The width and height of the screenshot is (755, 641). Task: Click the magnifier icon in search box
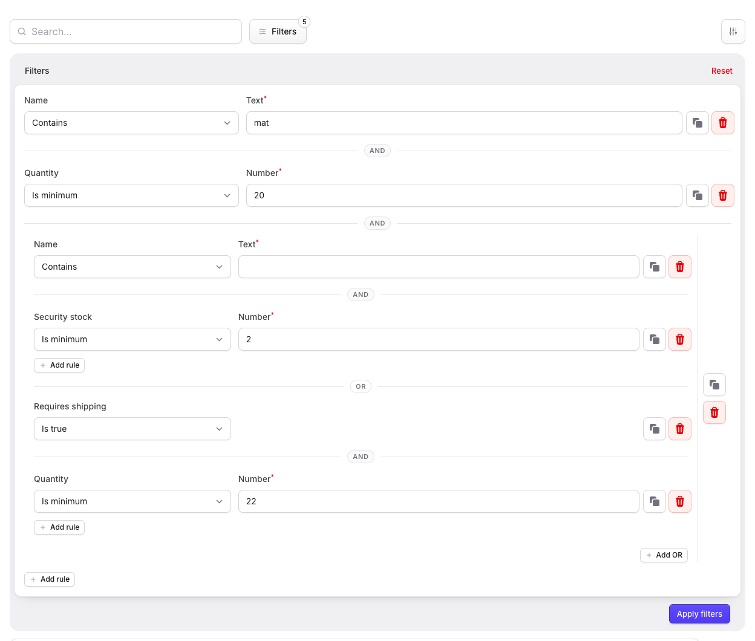pos(22,31)
